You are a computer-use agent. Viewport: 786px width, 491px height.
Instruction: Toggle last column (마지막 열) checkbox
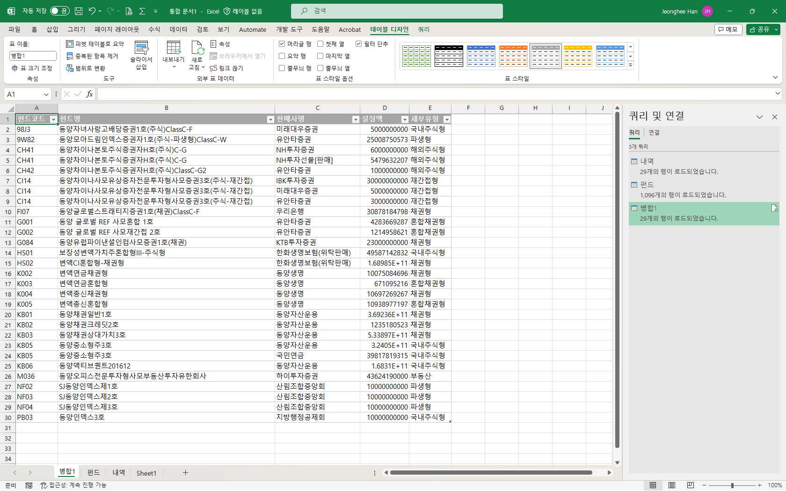click(x=320, y=56)
